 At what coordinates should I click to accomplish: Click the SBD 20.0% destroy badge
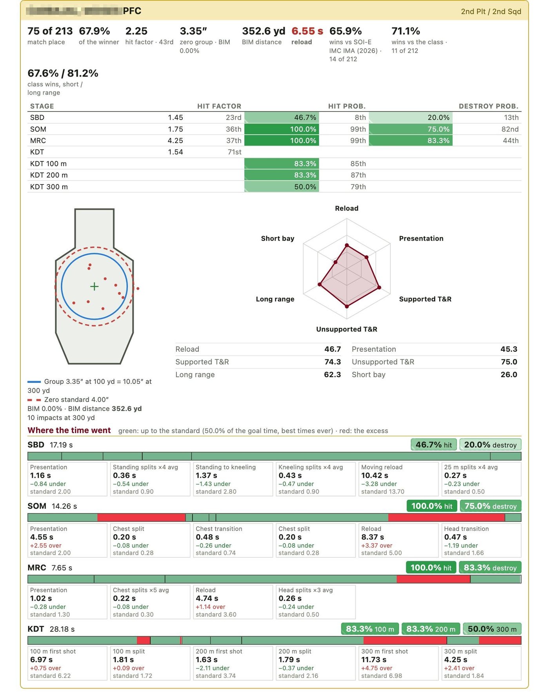click(490, 445)
